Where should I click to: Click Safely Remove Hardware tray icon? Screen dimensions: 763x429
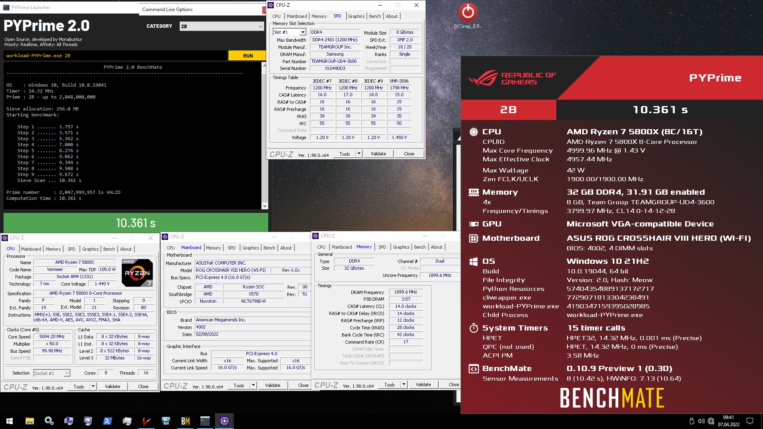click(691, 421)
